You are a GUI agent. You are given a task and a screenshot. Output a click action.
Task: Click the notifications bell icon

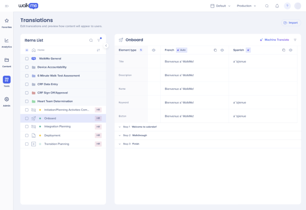[x=277, y=6]
